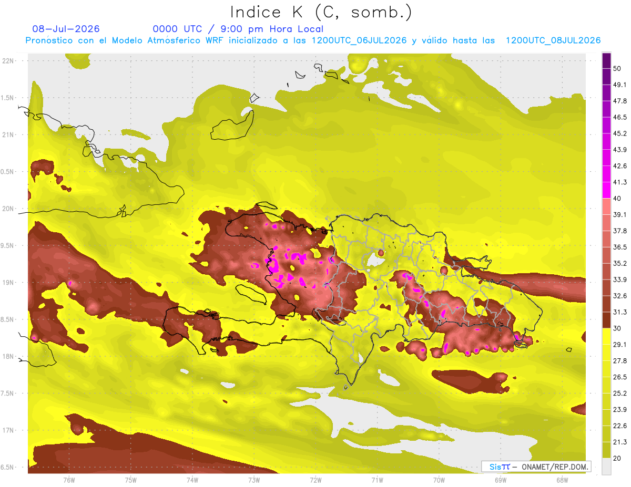Click the colorbar value "26.5"
The image size is (631, 487).
pyautogui.click(x=620, y=377)
